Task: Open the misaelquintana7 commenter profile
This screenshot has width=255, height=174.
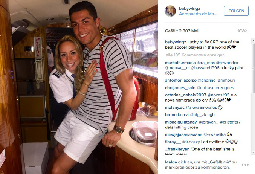Action: tap(181, 122)
